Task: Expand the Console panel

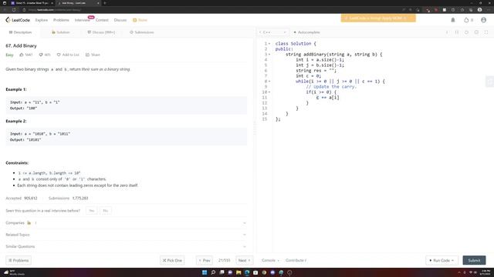Action: 270,260
